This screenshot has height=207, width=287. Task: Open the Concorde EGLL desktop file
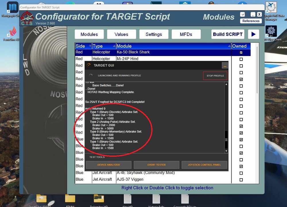click(185, 200)
